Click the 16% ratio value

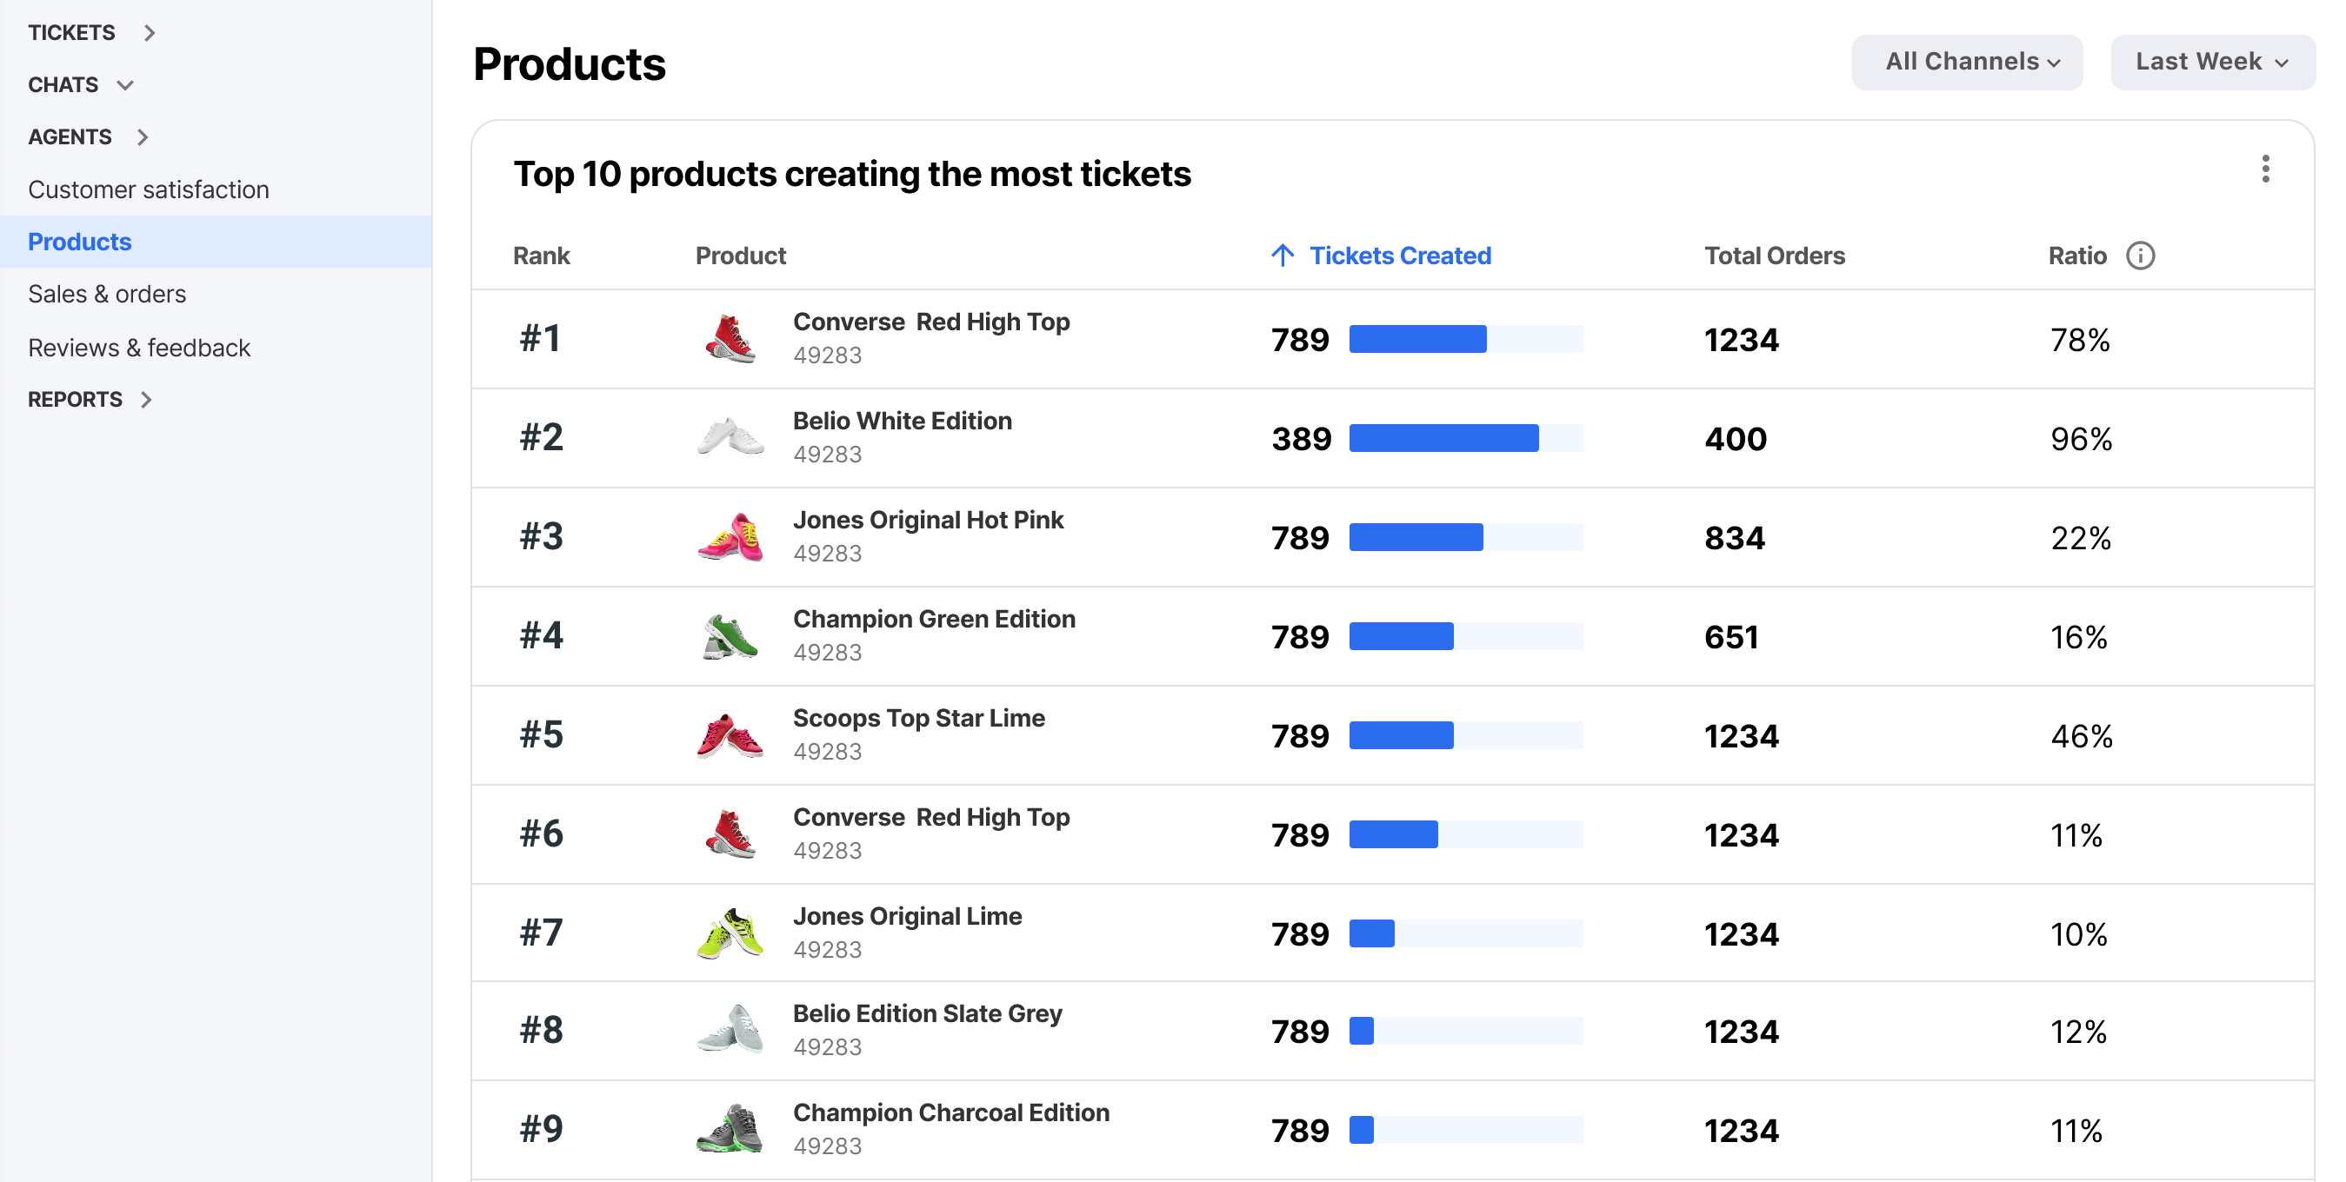pos(2078,638)
